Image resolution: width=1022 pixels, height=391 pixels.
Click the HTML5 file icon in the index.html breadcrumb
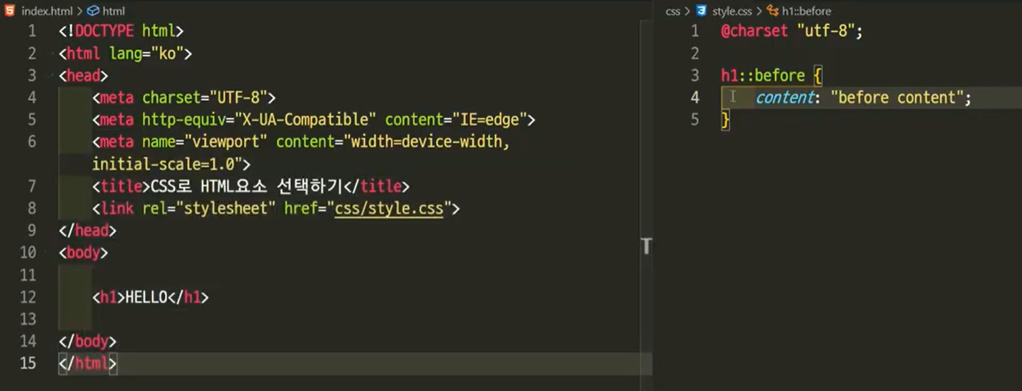click(9, 11)
